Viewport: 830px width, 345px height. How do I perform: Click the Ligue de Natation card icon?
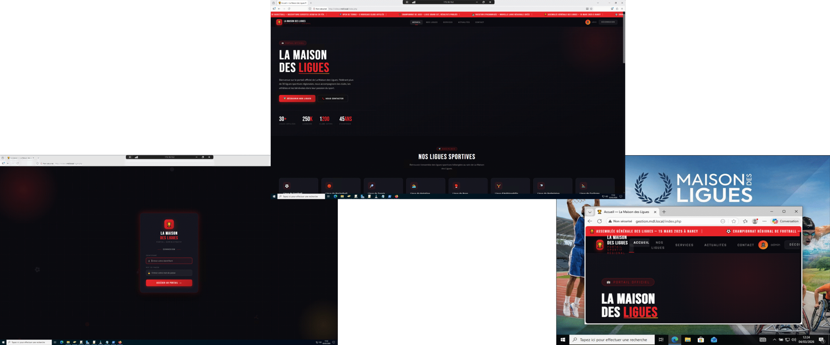[414, 186]
